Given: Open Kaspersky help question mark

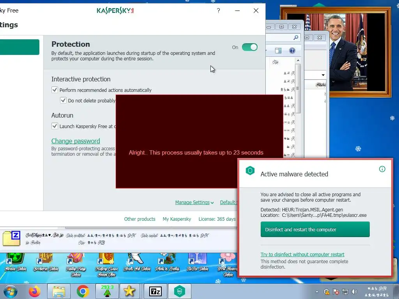Looking at the screenshot, I should coord(218,11).
